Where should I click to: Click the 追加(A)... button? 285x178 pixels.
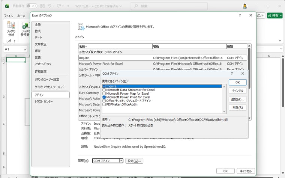pos(237,99)
